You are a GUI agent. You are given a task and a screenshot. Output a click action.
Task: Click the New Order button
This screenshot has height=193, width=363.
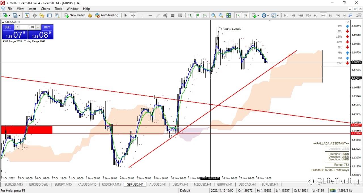[75, 15]
